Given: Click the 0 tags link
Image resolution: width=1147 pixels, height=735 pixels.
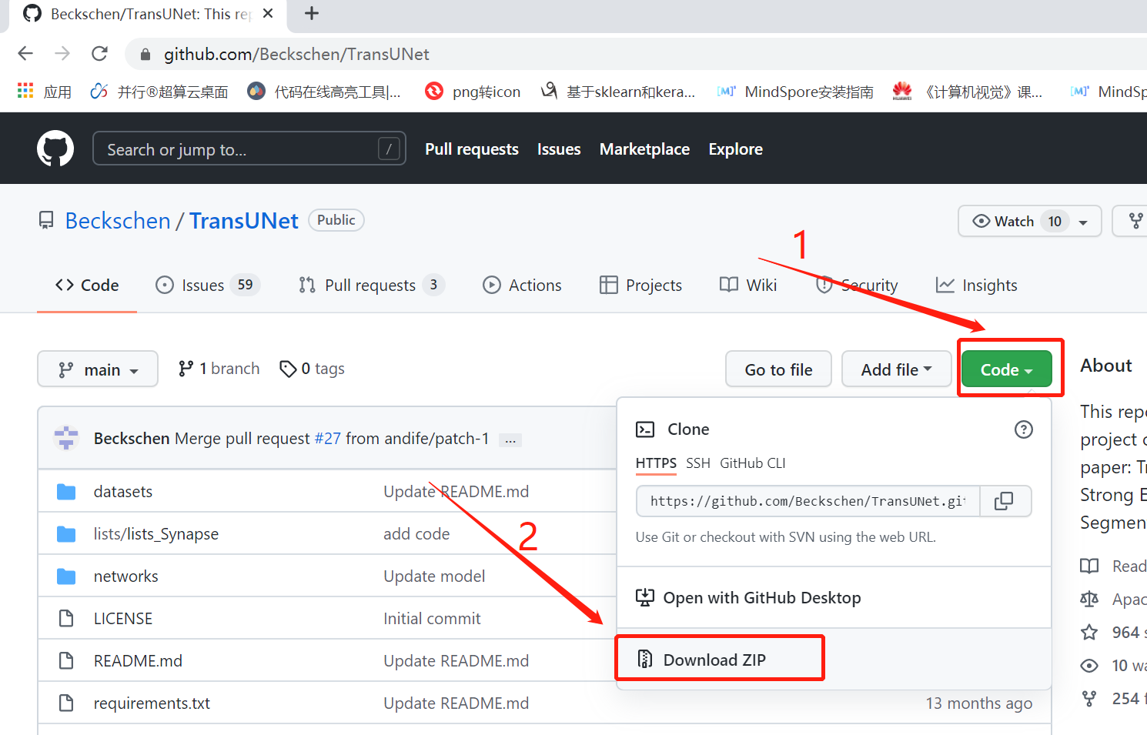Looking at the screenshot, I should [312, 369].
